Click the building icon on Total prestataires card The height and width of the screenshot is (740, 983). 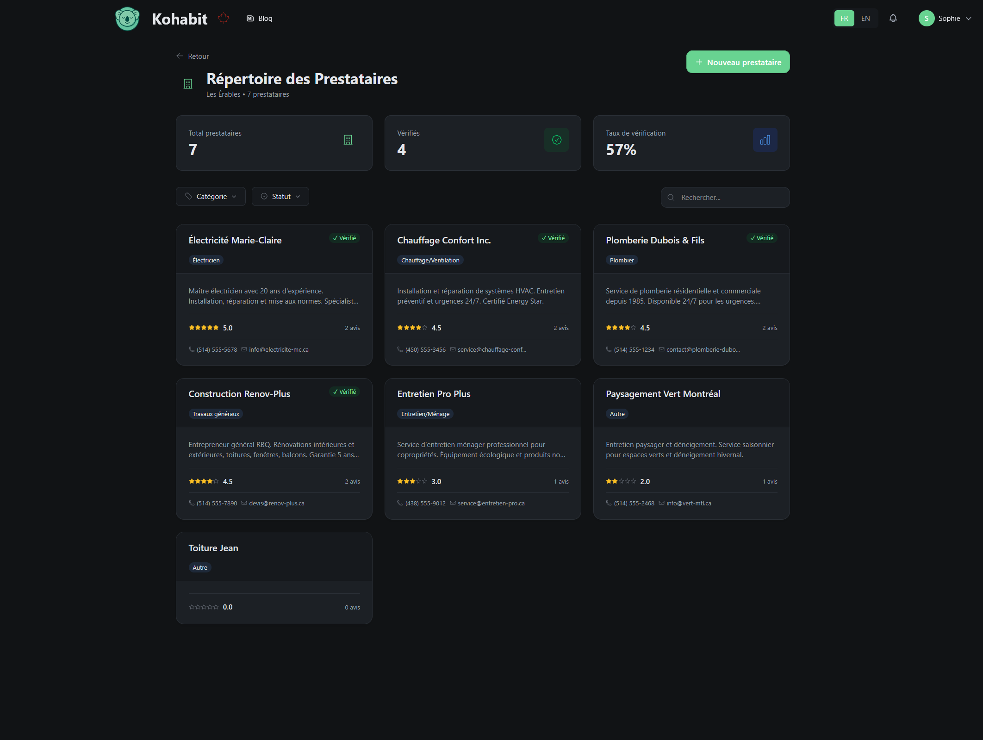[x=348, y=139]
